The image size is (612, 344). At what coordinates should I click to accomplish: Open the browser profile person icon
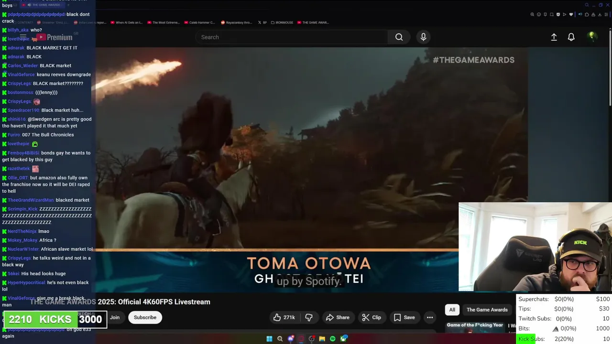[x=593, y=14]
